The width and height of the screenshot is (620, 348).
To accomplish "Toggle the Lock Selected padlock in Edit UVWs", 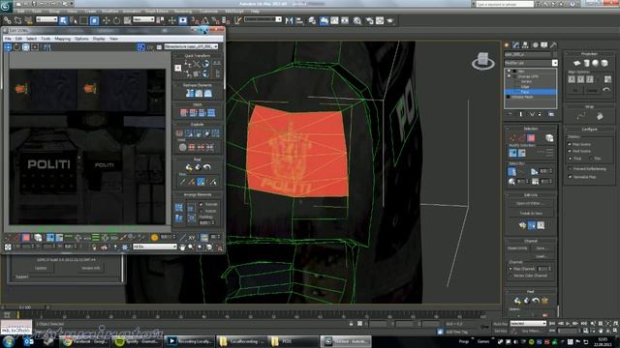I will pos(94,247).
